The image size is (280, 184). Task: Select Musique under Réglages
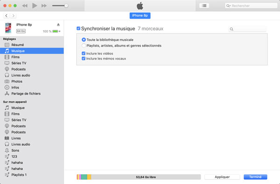coord(32,51)
